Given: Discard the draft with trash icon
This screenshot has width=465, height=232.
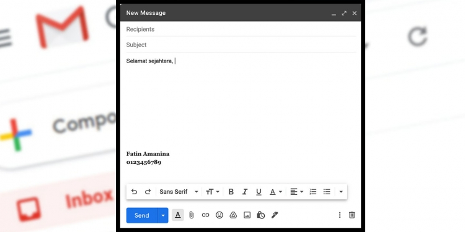Looking at the screenshot, I should coord(352,215).
